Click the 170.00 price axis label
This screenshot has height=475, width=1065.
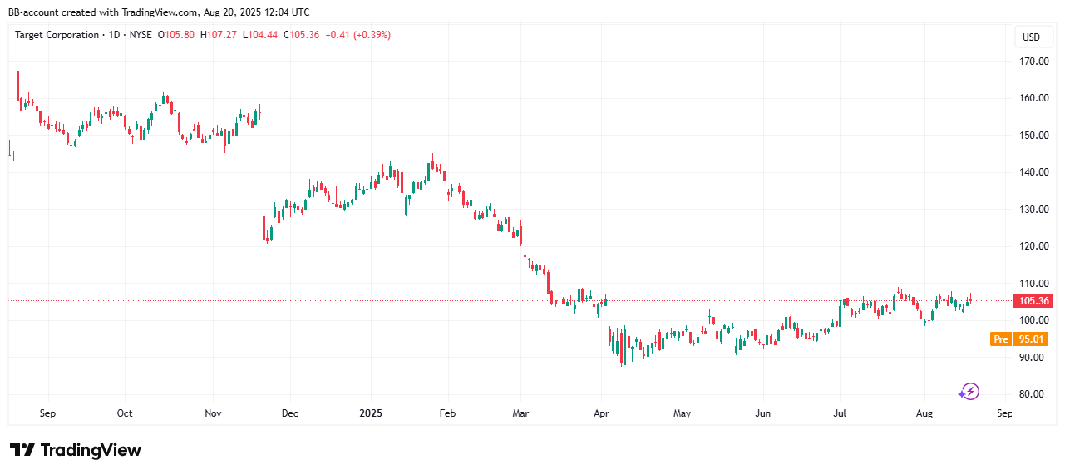(x=1033, y=62)
